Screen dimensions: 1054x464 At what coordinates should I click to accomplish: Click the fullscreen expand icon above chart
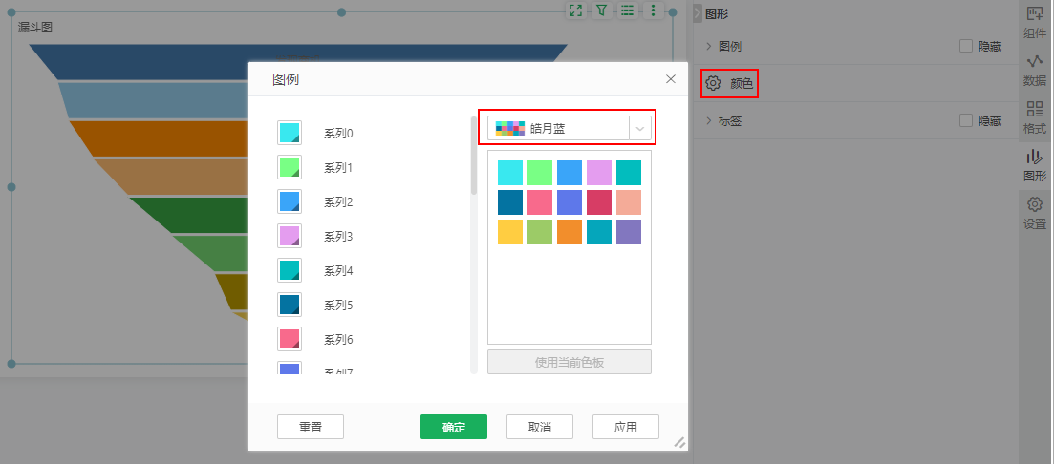click(x=575, y=11)
